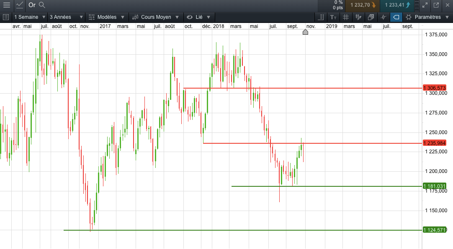Click the sliders icon beside Modèles
The image size is (453, 249).
[x=92, y=17]
